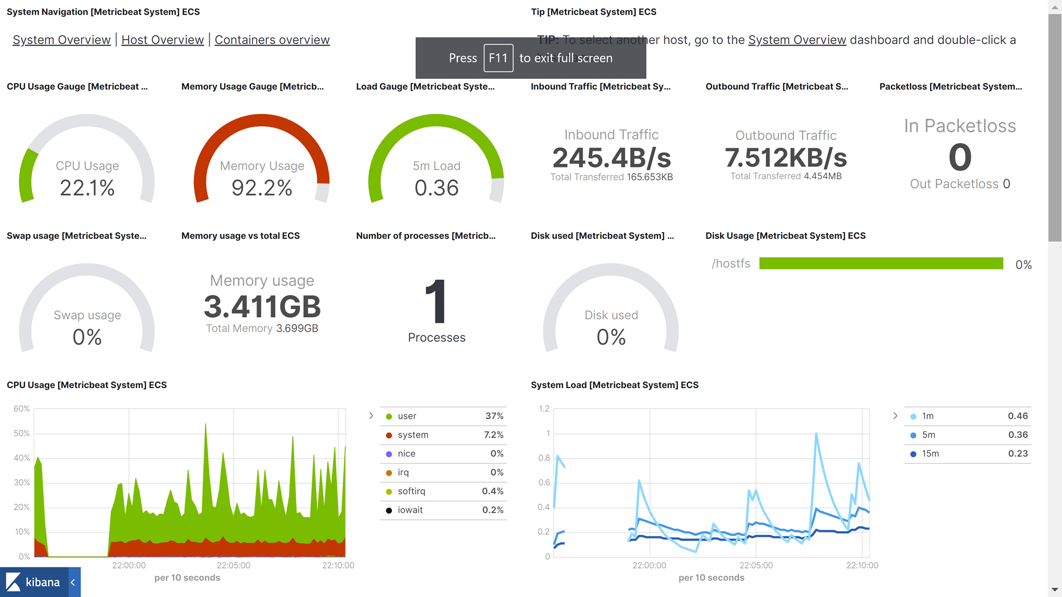Follow the System Overview link in the tip
Viewport: 1062px width, 597px height.
tap(797, 40)
